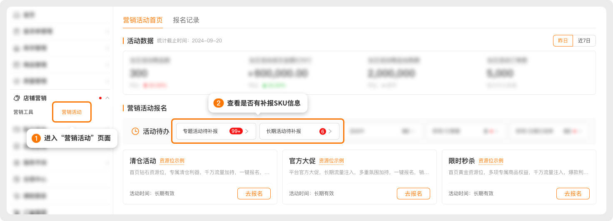The width and height of the screenshot is (613, 221).
Task: Open 资源位示例 link for 清仓活动
Action: point(172,161)
